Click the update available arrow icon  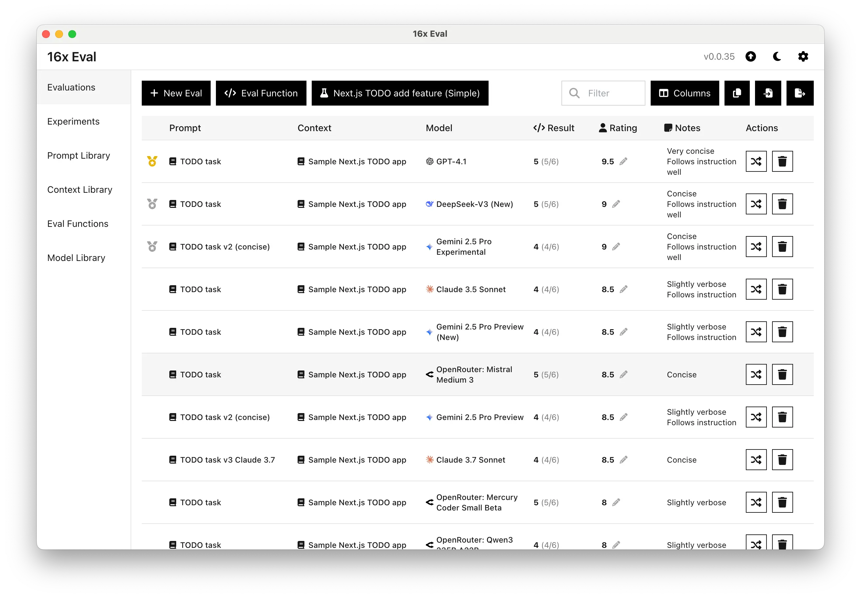pyautogui.click(x=750, y=57)
